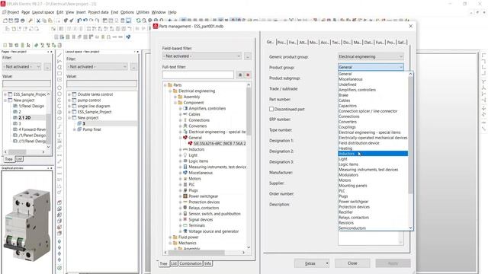Open the Layout space Filter dropdown
Screen dimensions: 488x274
[x=124, y=66]
